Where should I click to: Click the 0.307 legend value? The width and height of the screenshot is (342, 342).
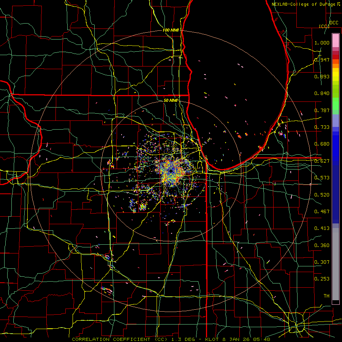click(x=322, y=262)
